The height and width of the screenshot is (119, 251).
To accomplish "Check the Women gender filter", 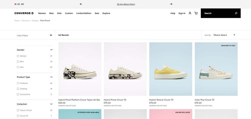I will click(18, 56).
